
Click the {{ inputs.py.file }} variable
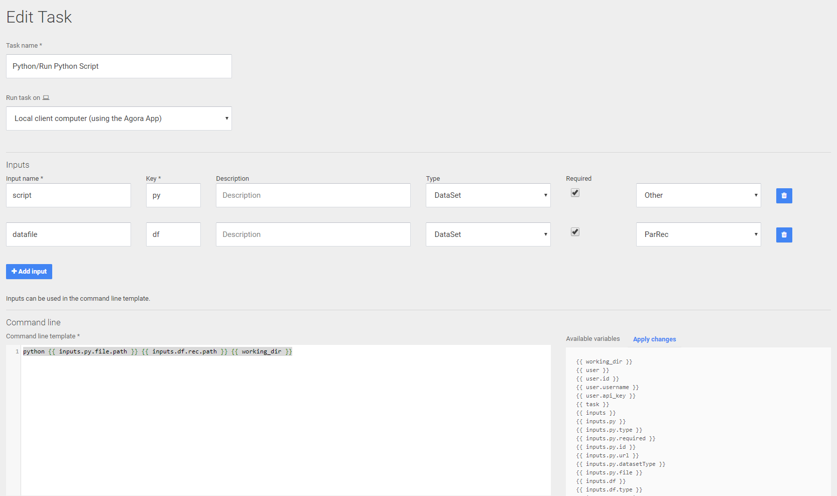609,472
